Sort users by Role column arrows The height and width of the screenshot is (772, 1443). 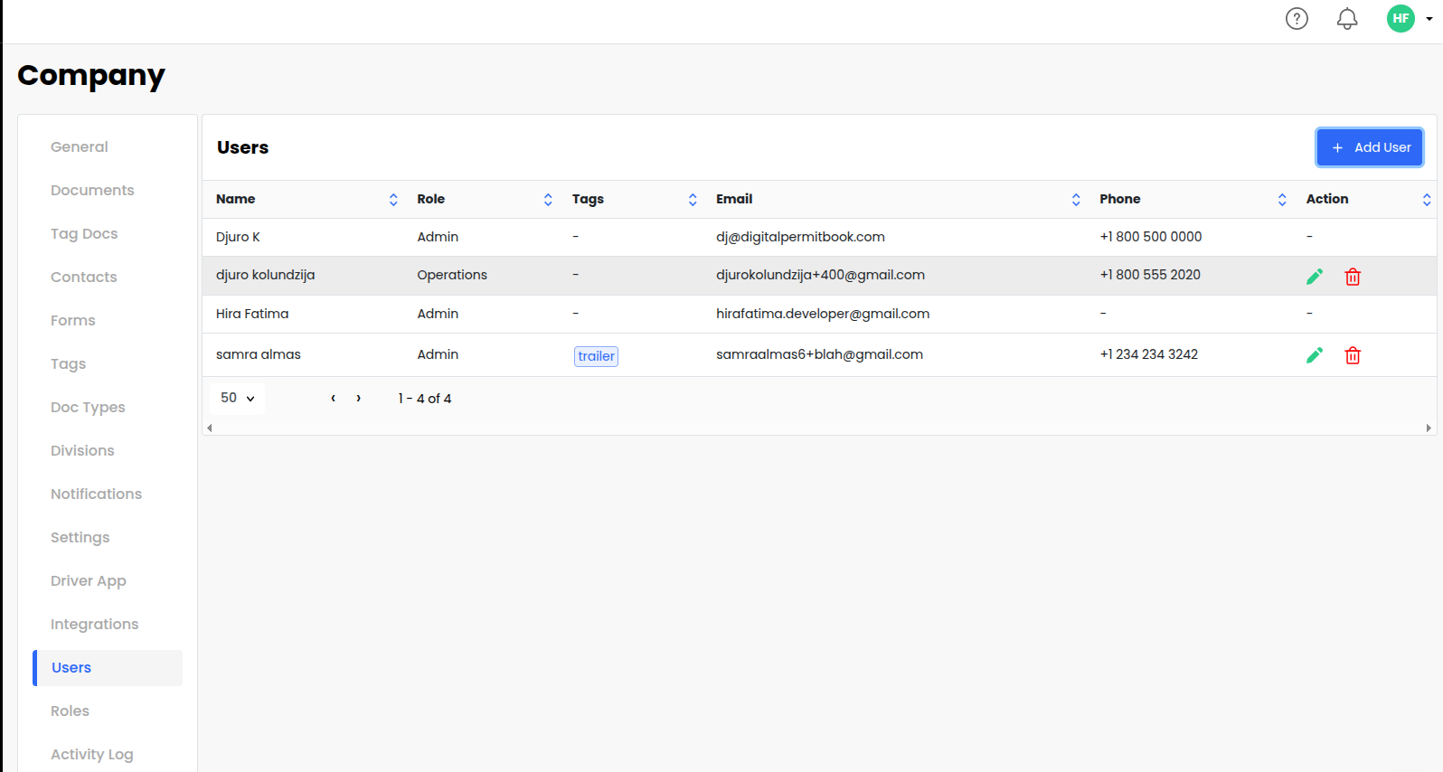coord(548,200)
